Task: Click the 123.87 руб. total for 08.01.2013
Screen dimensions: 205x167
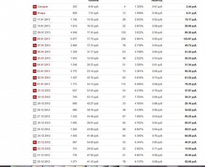Action: 190,39
